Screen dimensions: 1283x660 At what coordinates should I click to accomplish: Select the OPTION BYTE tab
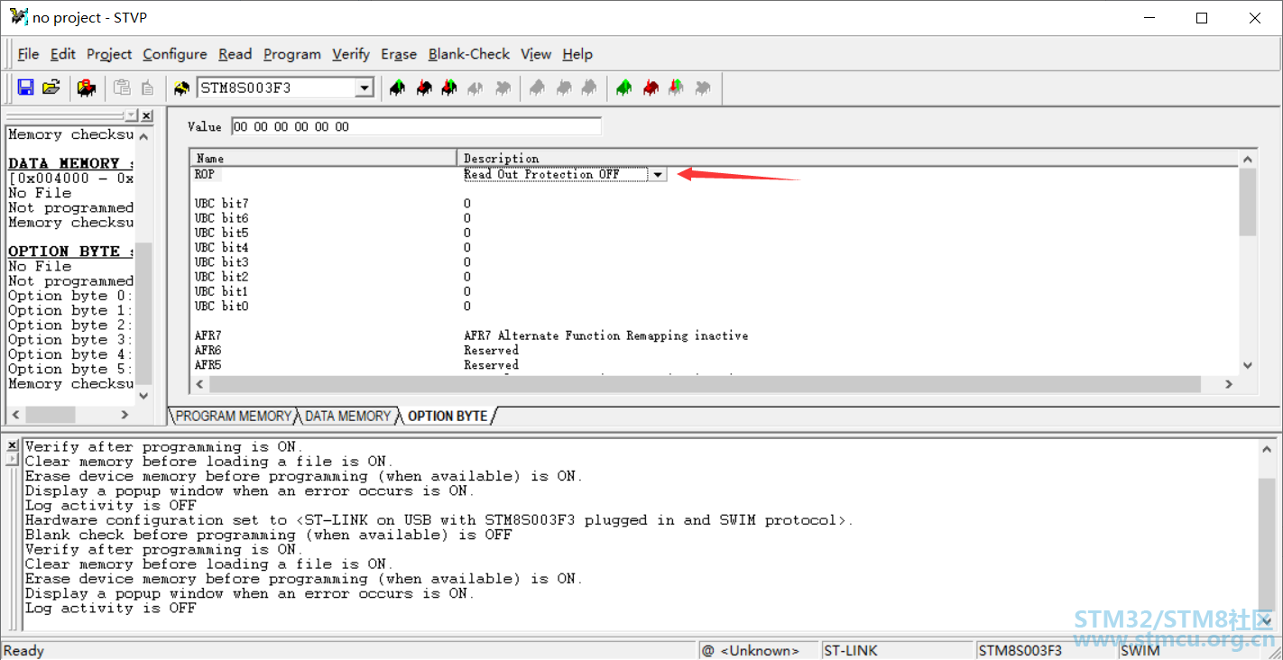pos(448,416)
